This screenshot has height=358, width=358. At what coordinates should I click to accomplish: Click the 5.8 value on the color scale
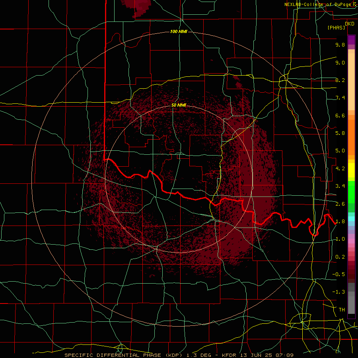pos(340,133)
